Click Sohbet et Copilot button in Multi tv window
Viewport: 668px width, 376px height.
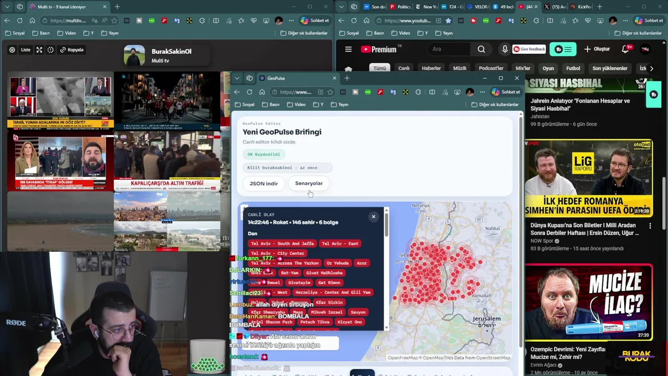click(315, 20)
